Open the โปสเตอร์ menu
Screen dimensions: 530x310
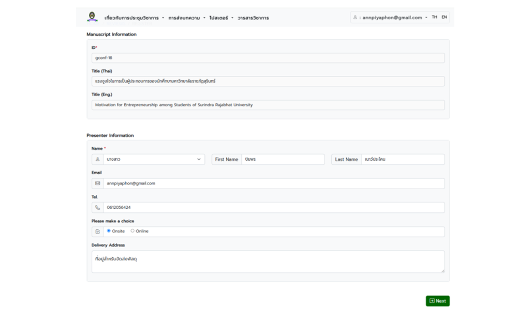click(221, 18)
